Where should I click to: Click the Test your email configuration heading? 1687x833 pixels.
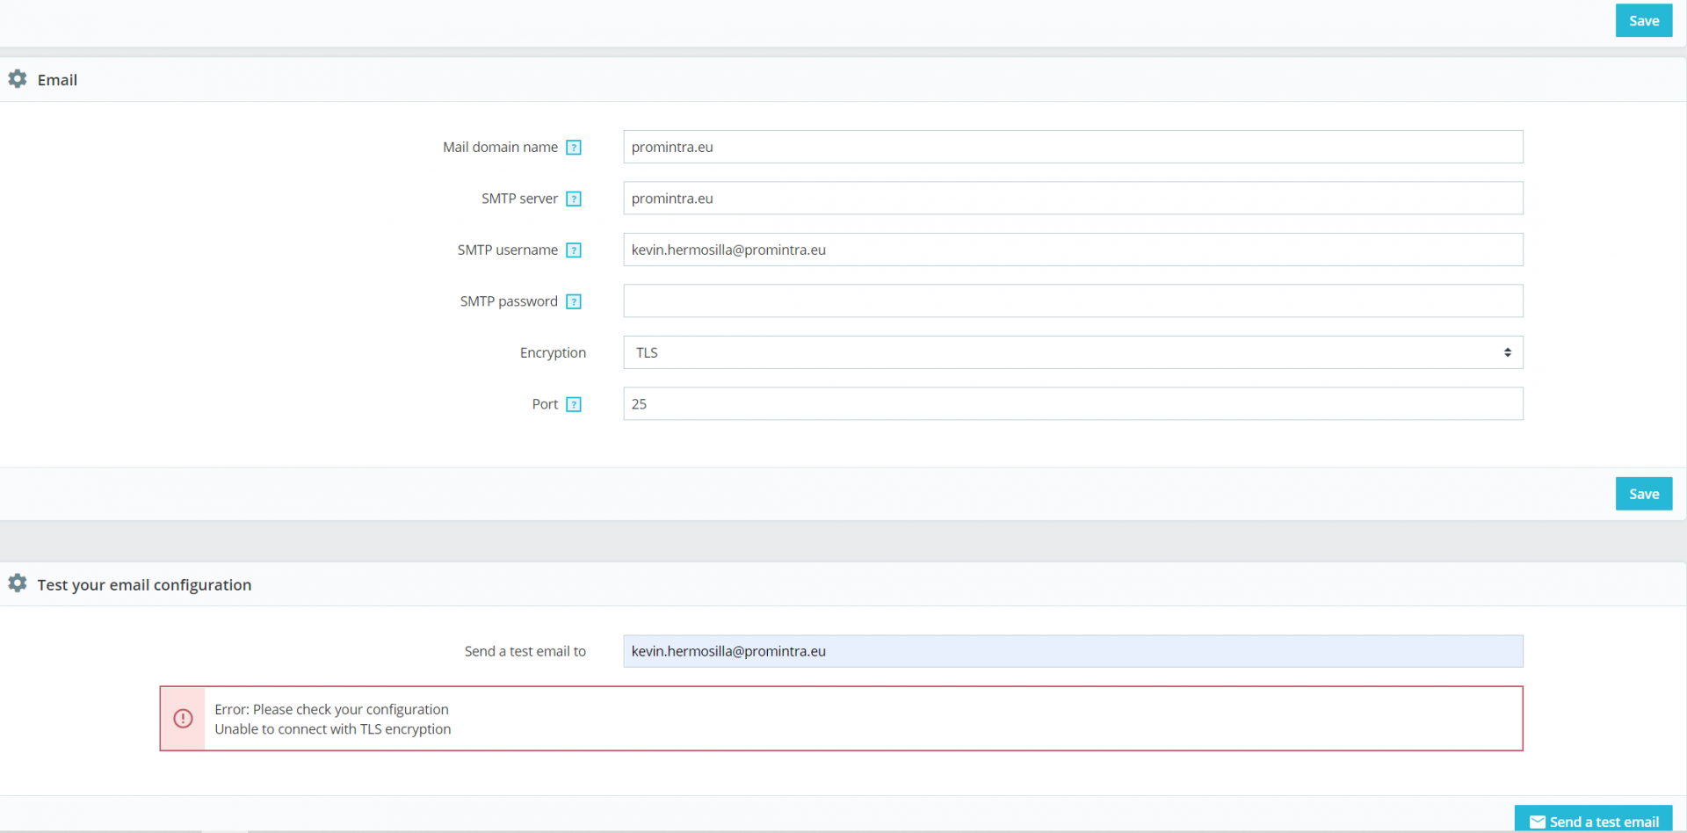[144, 585]
